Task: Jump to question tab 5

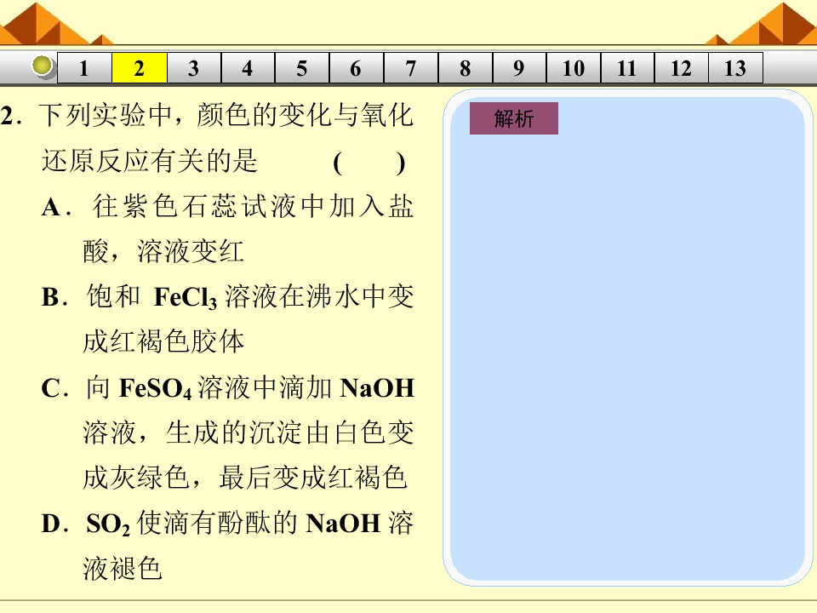Action: click(302, 68)
